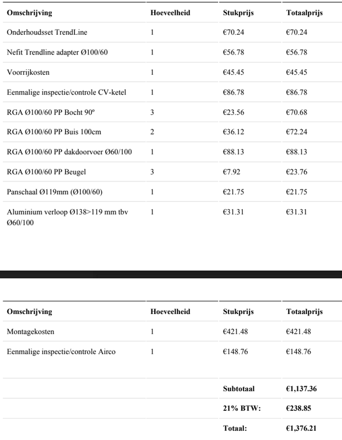Select RGA Ø100/60 PP Buis 100cm item
Viewport: 342px width, 440px height.
[x=54, y=132]
